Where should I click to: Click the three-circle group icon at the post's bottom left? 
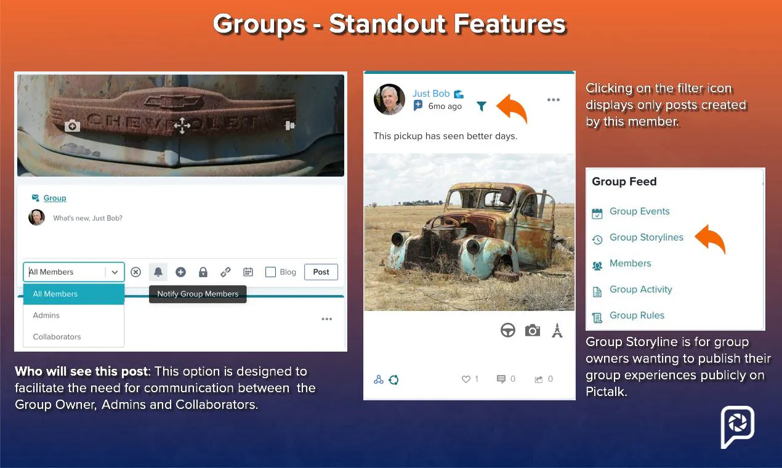[379, 379]
